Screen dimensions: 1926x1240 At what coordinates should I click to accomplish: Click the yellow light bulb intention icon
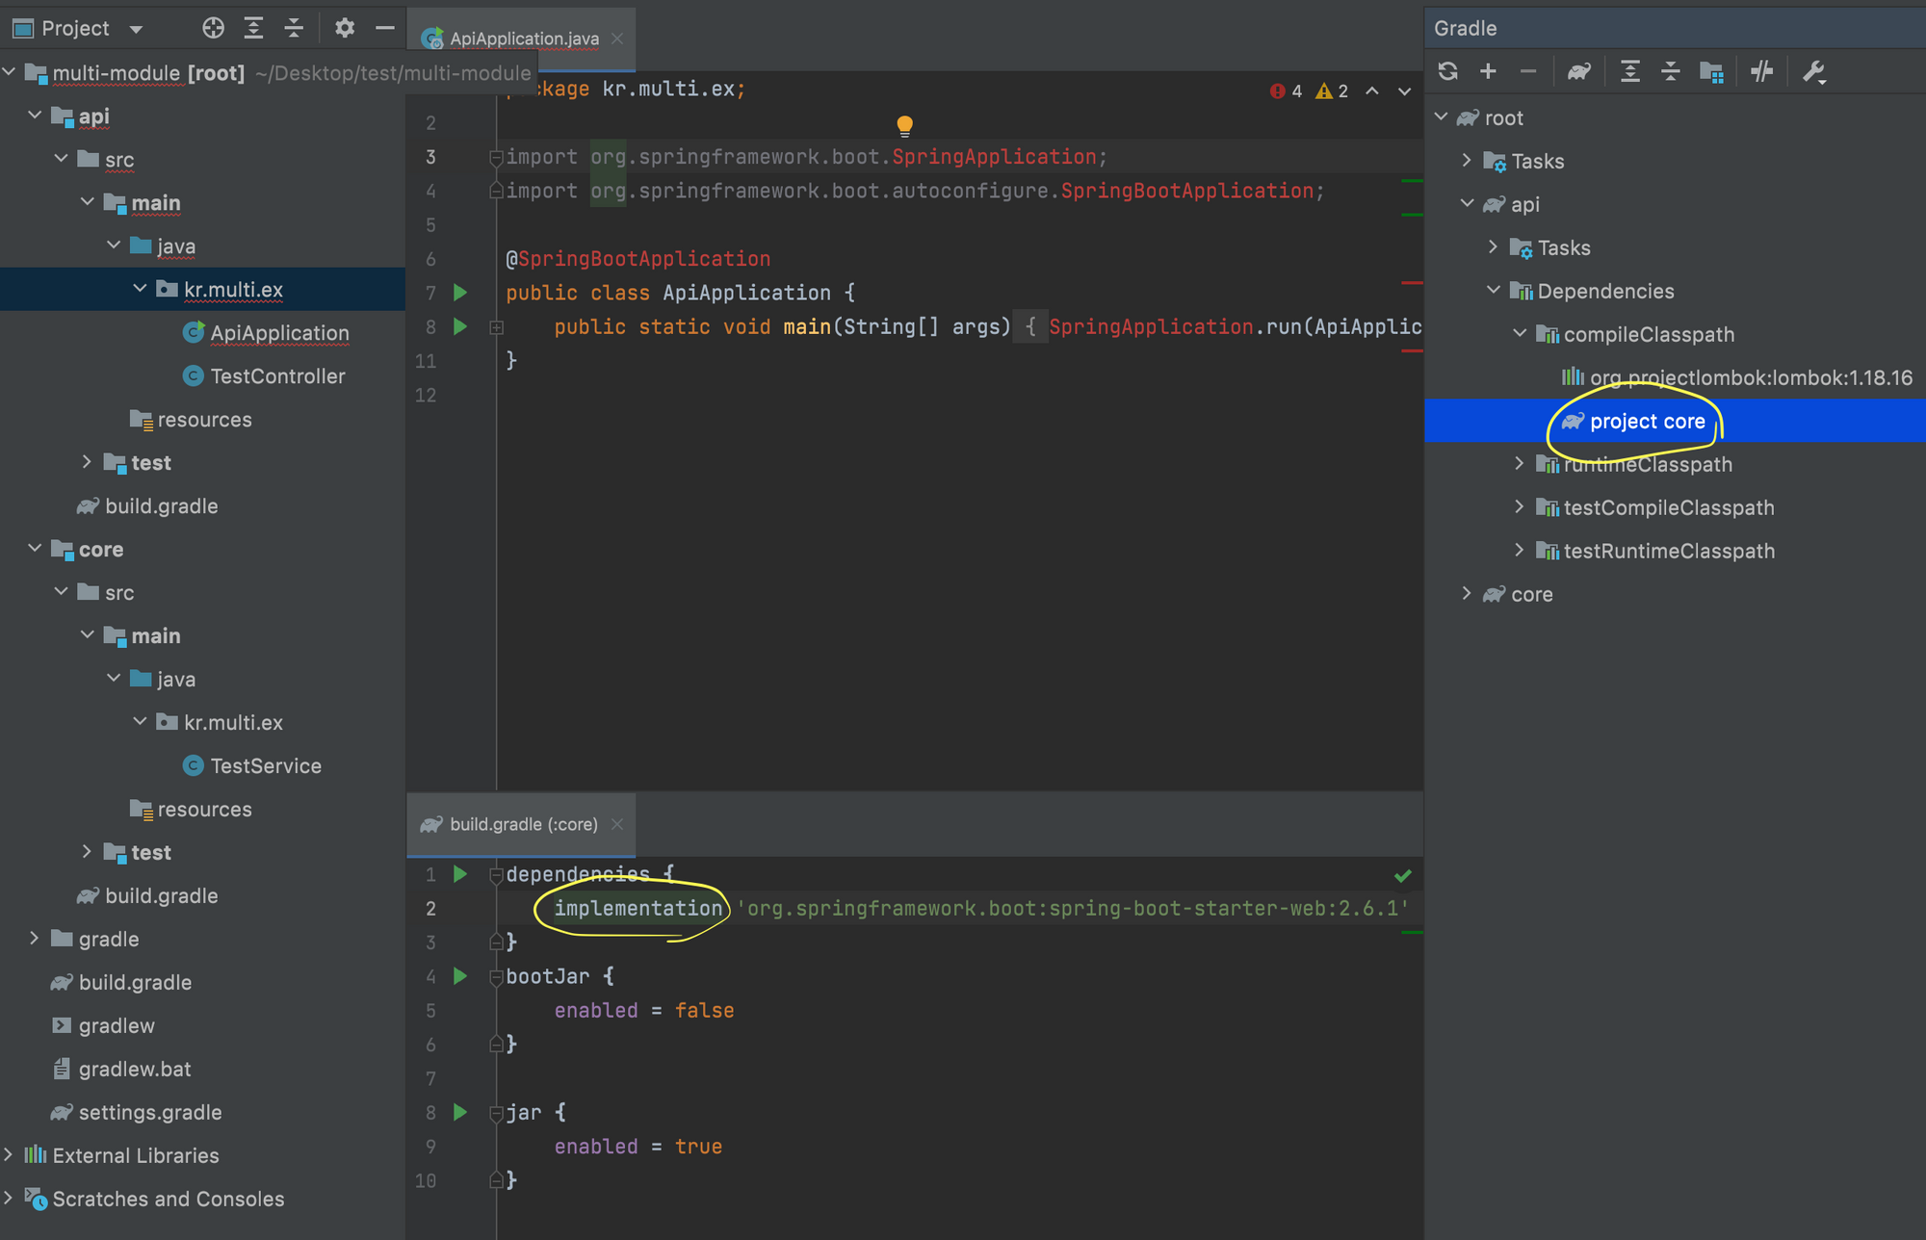(904, 124)
